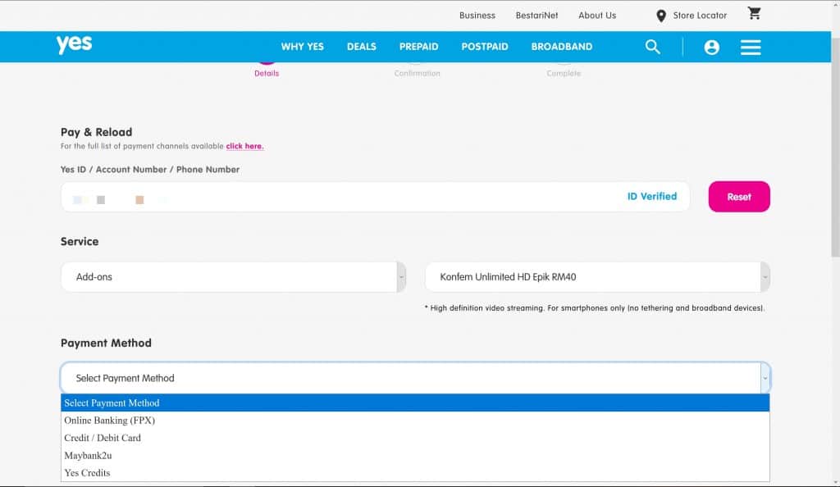Click the Payment Method heading
Viewport: 840px width, 487px height.
tap(106, 343)
